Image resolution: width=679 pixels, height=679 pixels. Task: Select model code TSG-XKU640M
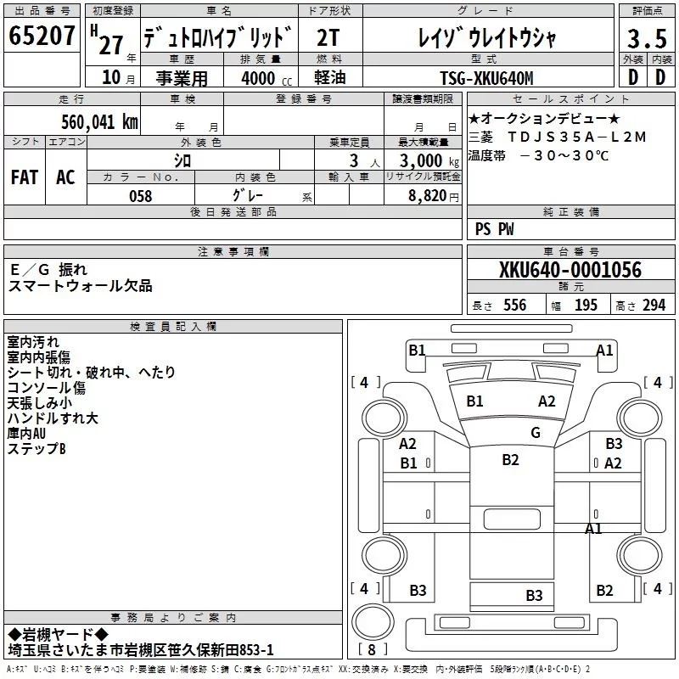pos(486,78)
